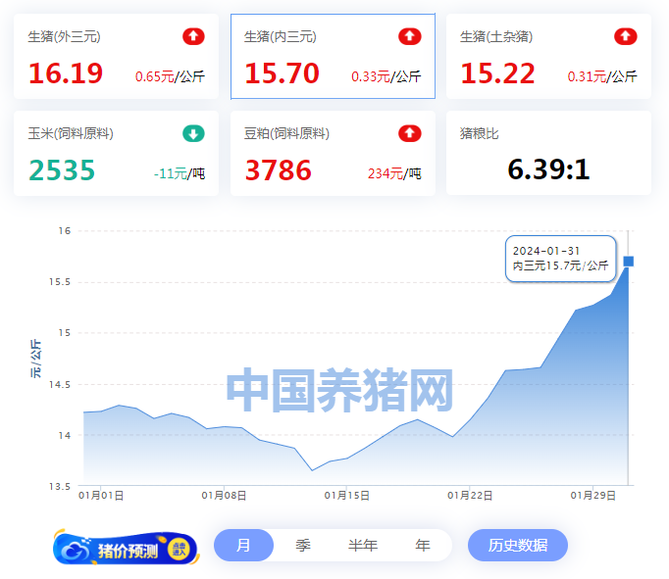
Task: Click the red up-arrow icon on 生猪(内三元) card
Action: 410,36
